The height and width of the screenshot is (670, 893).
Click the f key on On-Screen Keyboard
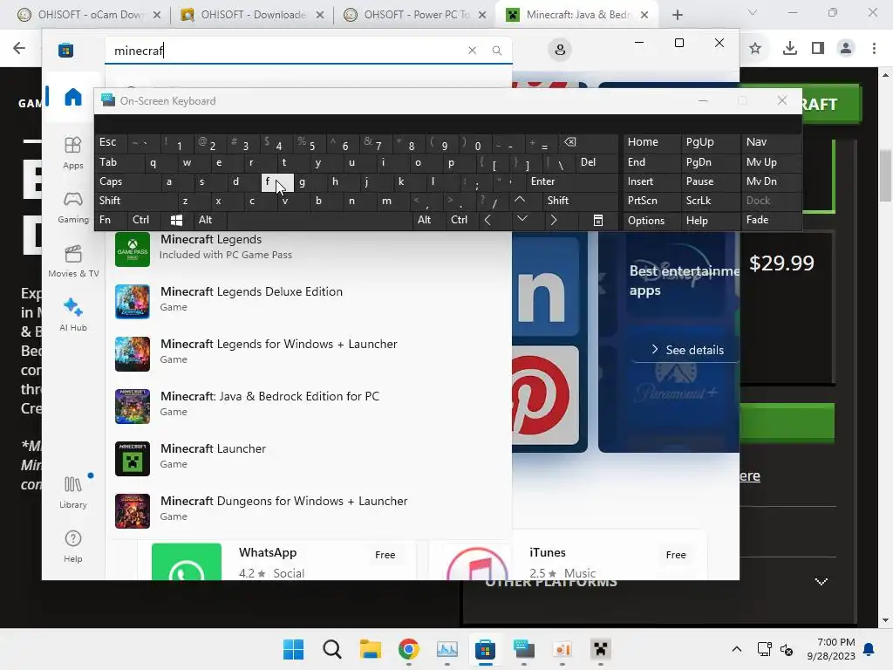[277, 182]
